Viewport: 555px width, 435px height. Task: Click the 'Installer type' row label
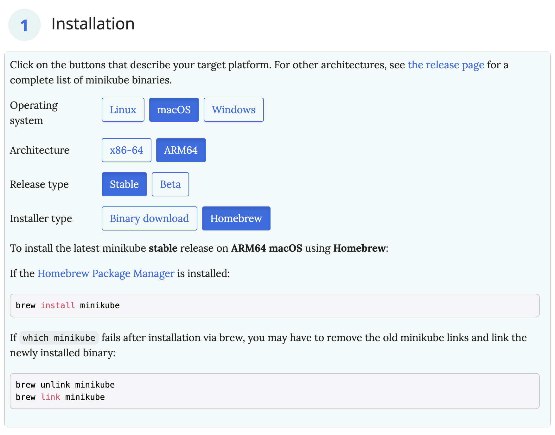pos(41,218)
